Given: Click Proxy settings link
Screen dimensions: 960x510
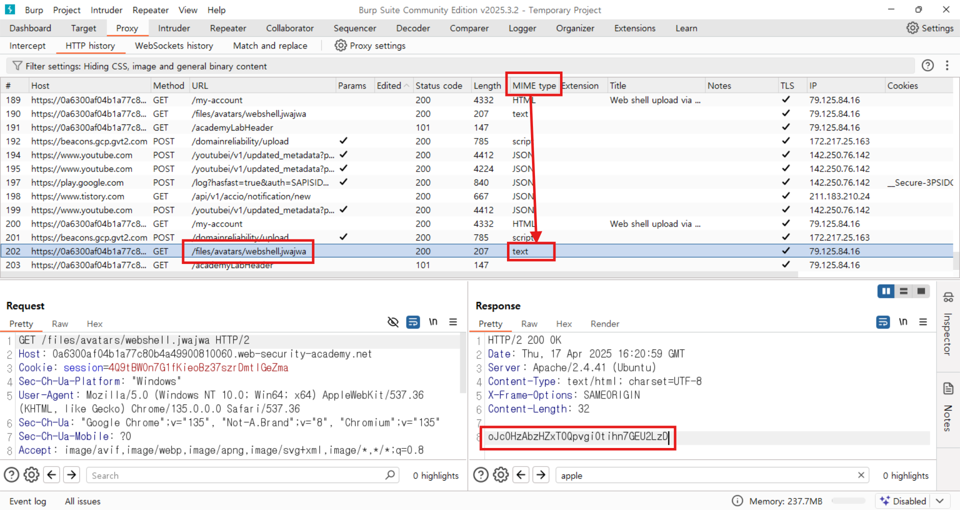Looking at the screenshot, I should click(x=377, y=46).
